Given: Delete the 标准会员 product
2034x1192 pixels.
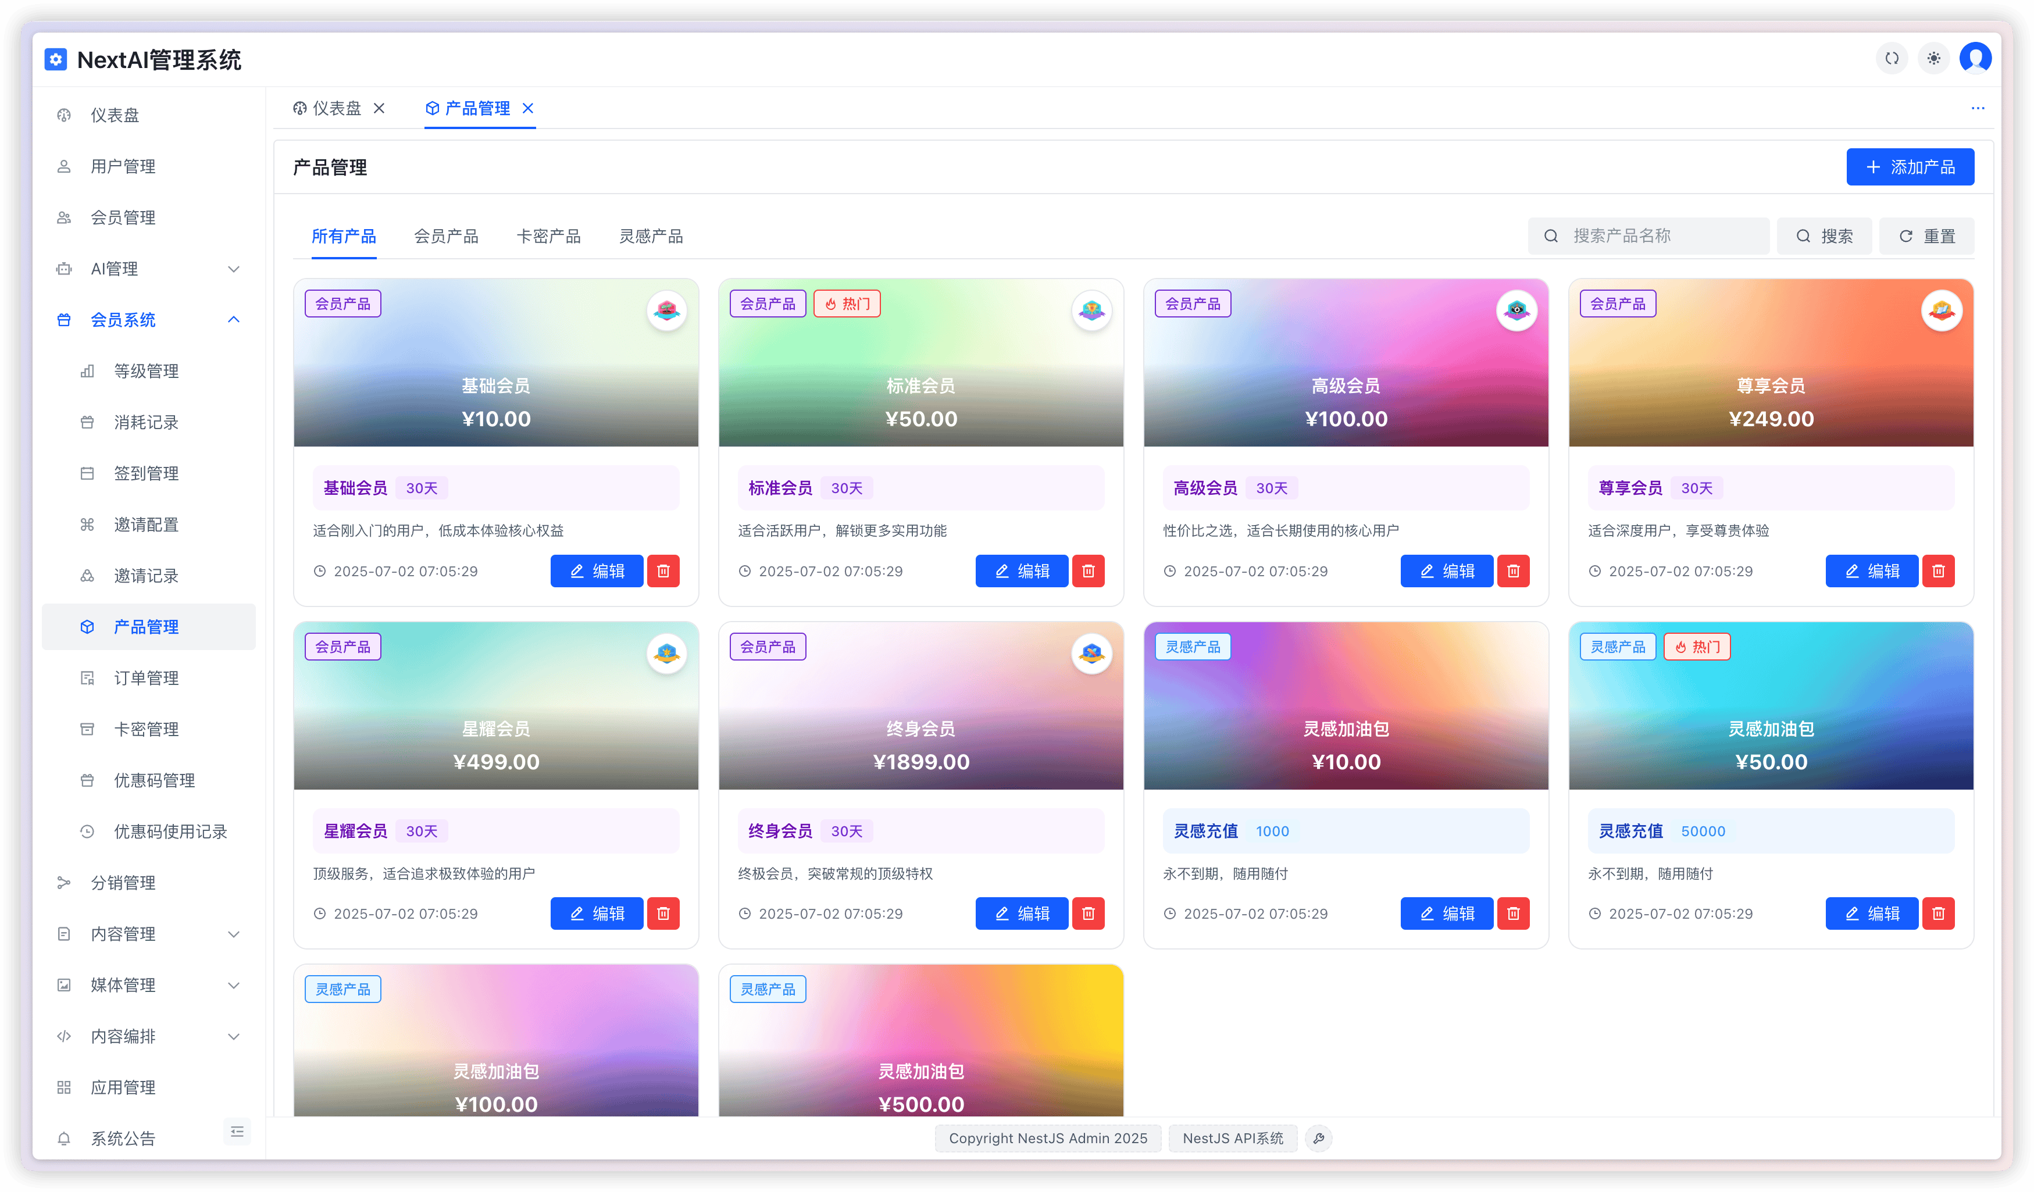Looking at the screenshot, I should tap(1088, 570).
